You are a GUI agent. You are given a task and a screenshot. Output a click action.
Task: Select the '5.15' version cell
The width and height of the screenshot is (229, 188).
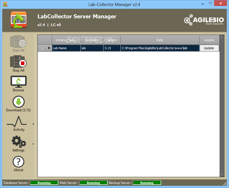(112, 48)
